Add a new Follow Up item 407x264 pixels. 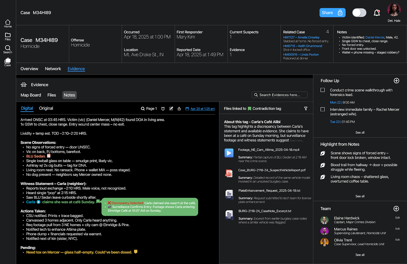click(396, 81)
